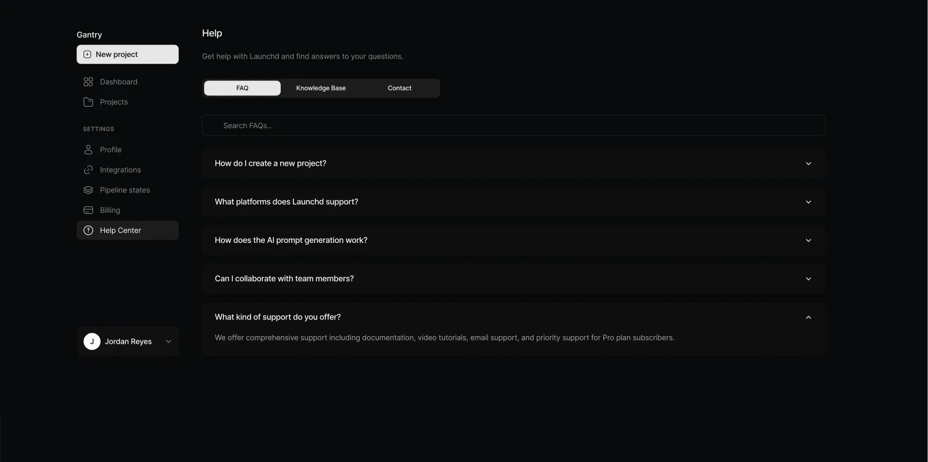Click the plus icon on New project
Viewport: 928px width, 462px height.
pyautogui.click(x=87, y=54)
